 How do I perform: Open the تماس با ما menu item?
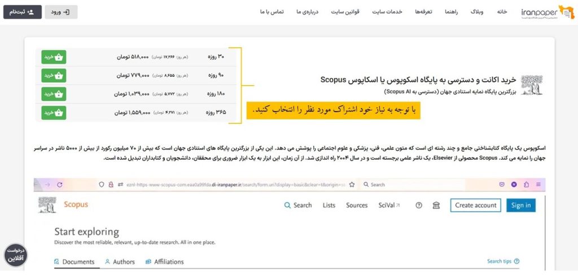pyautogui.click(x=272, y=12)
